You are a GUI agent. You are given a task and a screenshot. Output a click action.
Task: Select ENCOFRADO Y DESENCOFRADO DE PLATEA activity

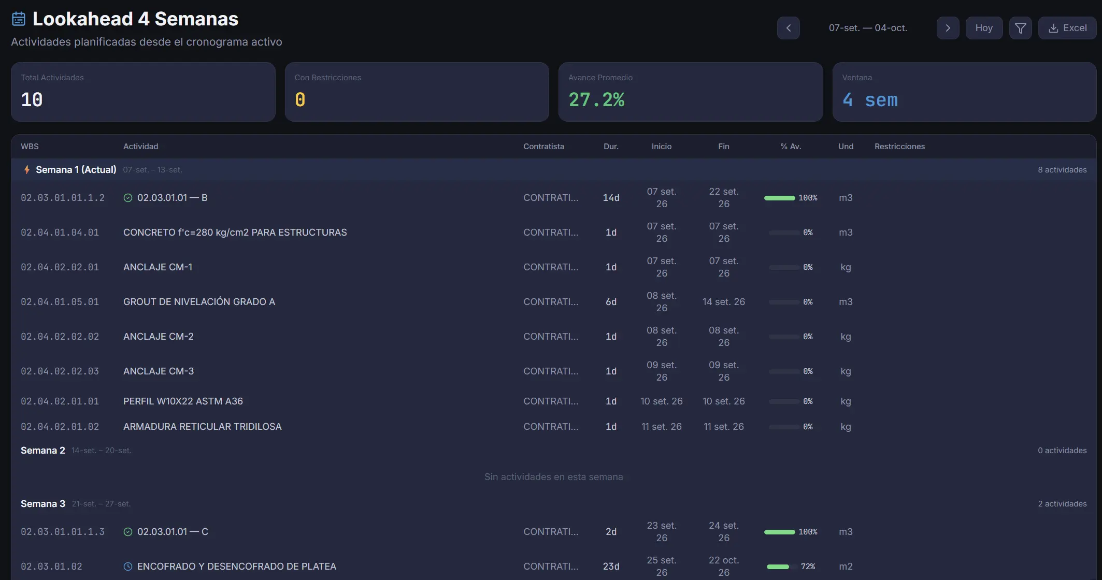237,567
